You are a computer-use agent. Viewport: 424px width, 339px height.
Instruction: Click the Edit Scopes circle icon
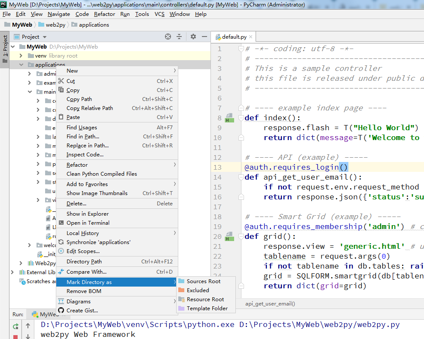click(61, 251)
